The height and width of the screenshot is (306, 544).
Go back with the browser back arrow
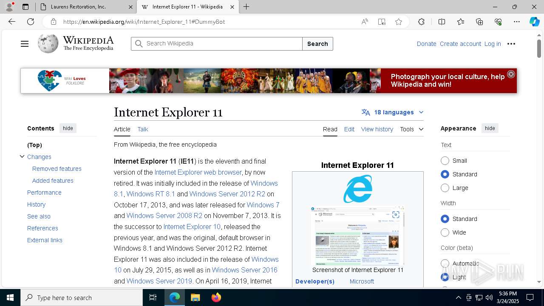click(12, 22)
